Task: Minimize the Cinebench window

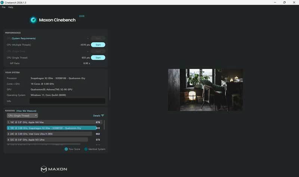Action: [275, 3]
